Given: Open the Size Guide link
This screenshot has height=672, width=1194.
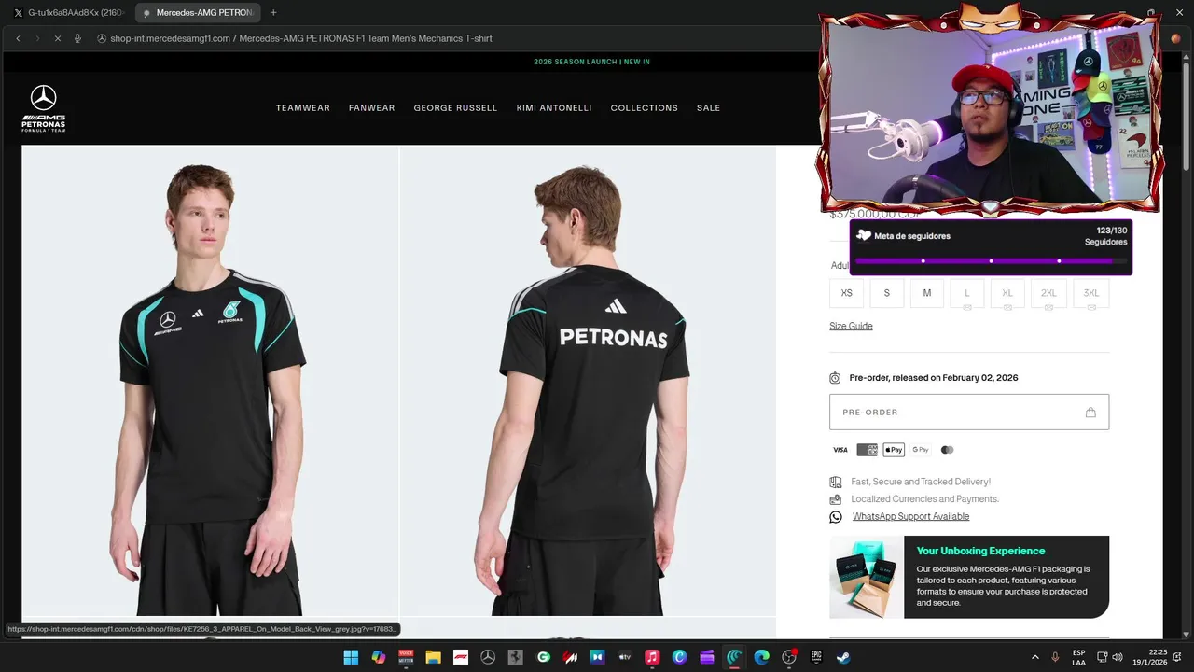Looking at the screenshot, I should coord(851,326).
